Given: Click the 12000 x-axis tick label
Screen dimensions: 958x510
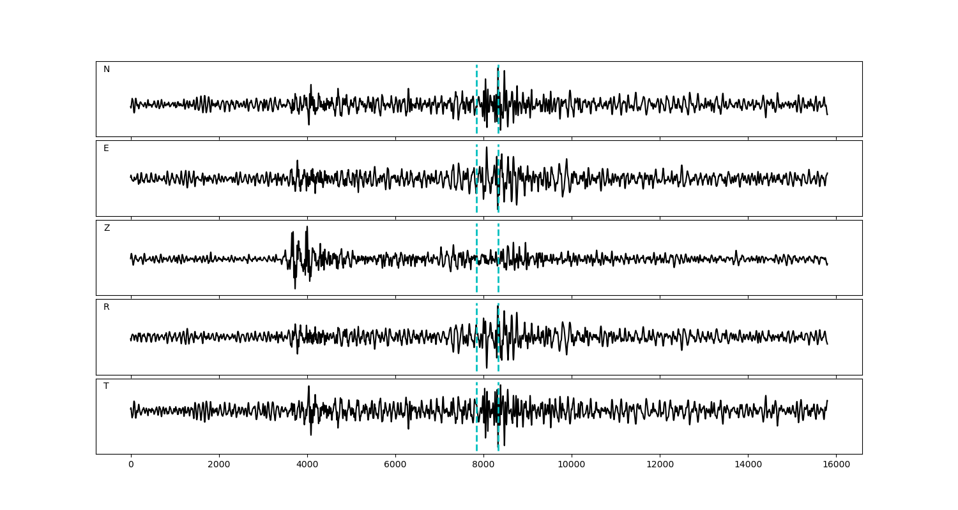Looking at the screenshot, I should tap(660, 465).
